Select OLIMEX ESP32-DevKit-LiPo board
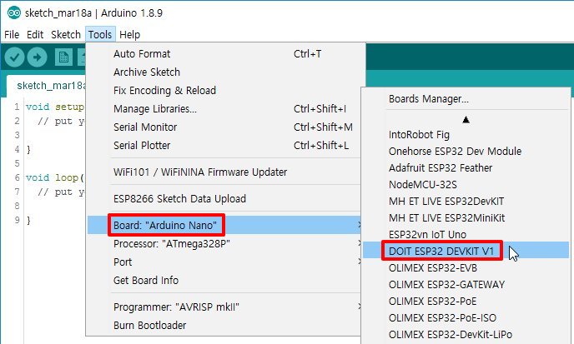The image size is (574, 344). [x=466, y=335]
